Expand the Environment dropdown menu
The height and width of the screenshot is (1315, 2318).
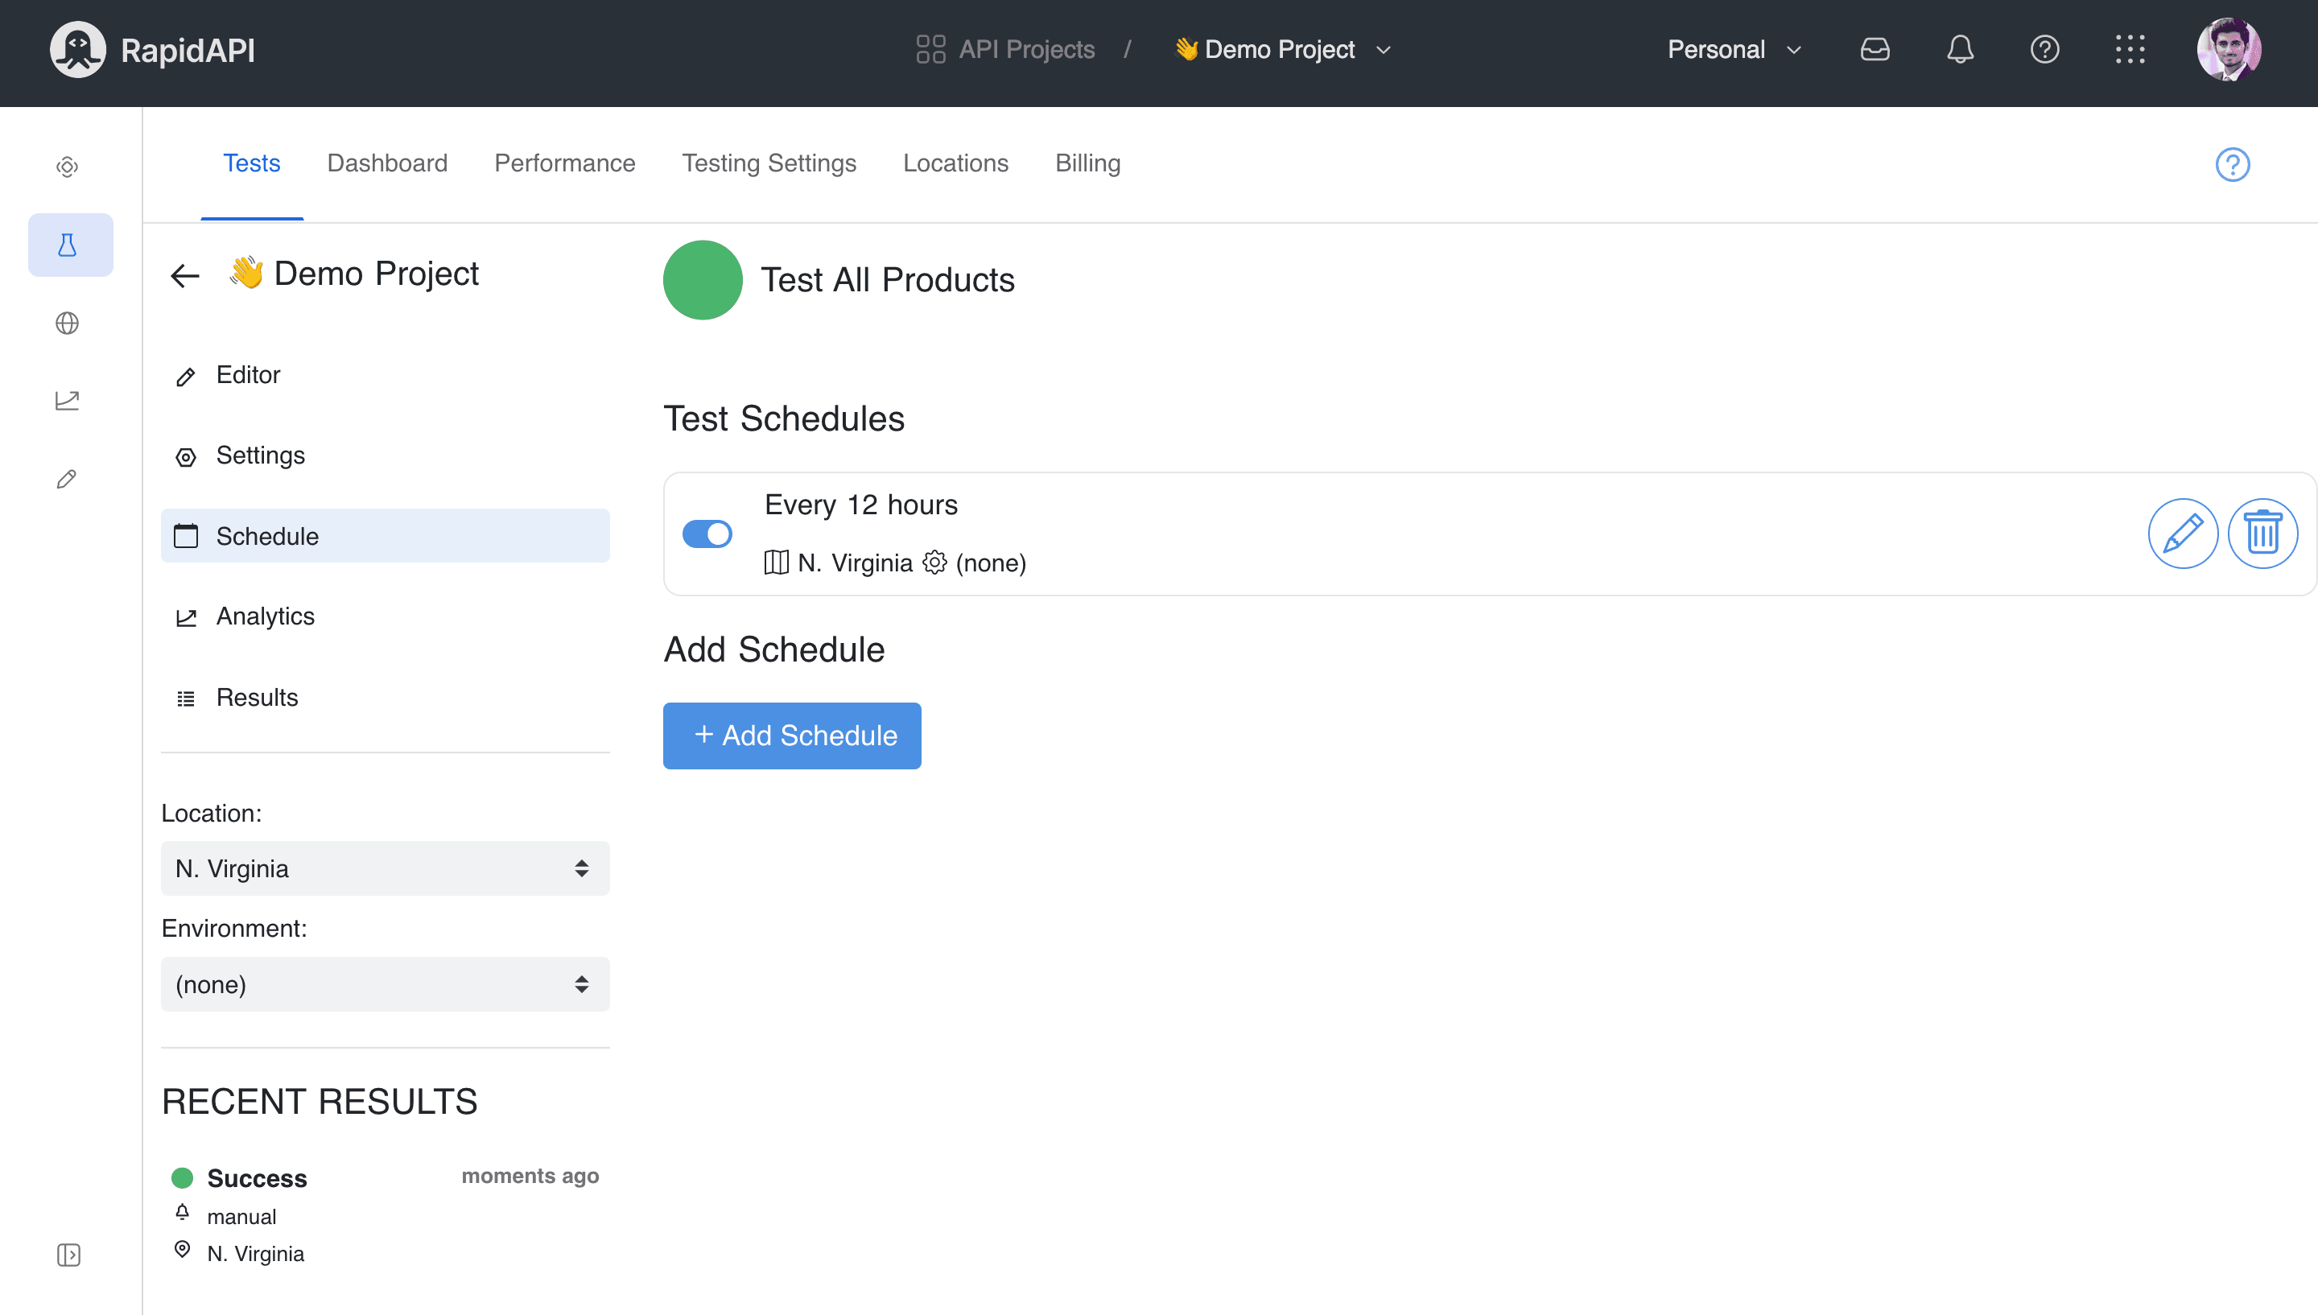click(382, 983)
